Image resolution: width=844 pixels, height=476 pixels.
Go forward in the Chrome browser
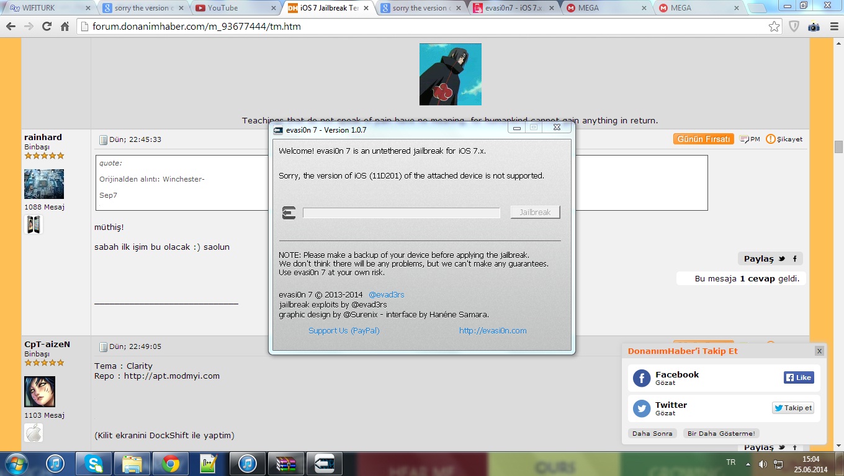[29, 27]
